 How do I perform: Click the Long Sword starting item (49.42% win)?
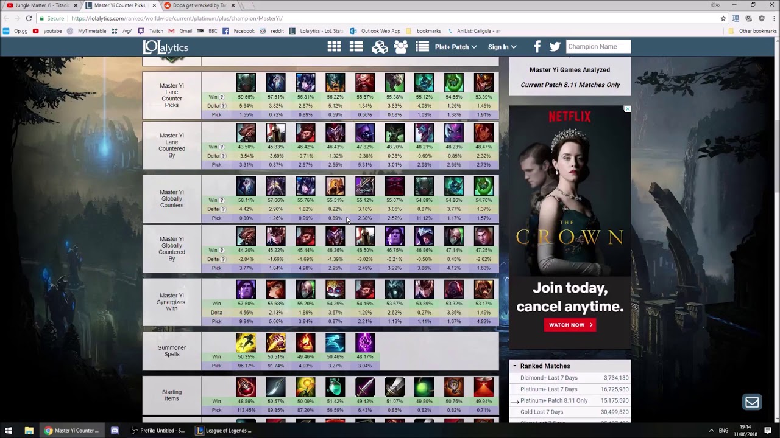click(x=365, y=387)
